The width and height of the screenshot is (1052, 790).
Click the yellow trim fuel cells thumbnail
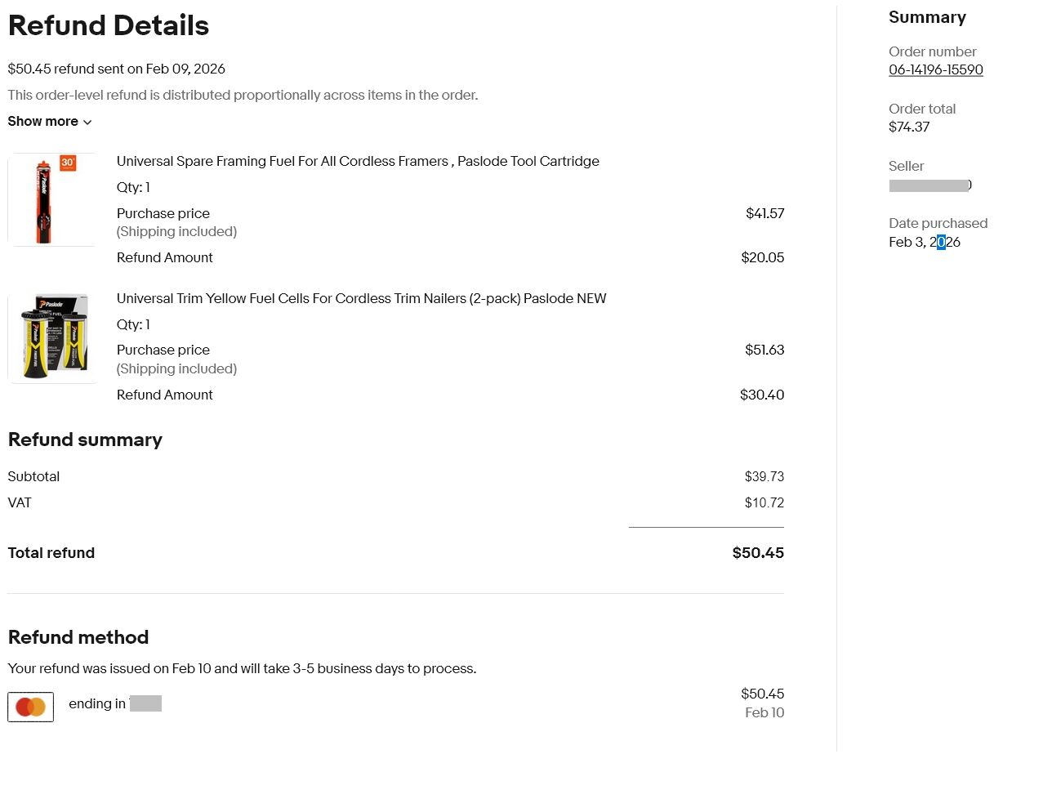[x=52, y=337]
